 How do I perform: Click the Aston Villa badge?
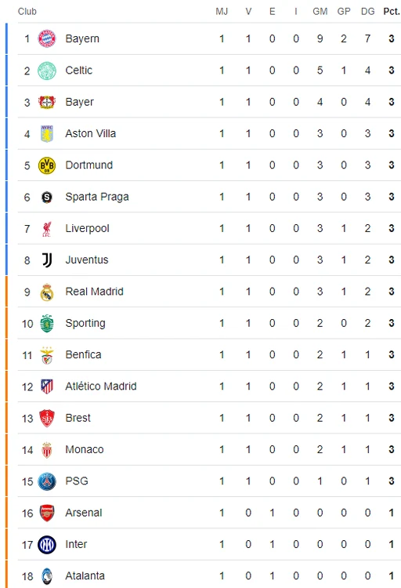coord(47,133)
